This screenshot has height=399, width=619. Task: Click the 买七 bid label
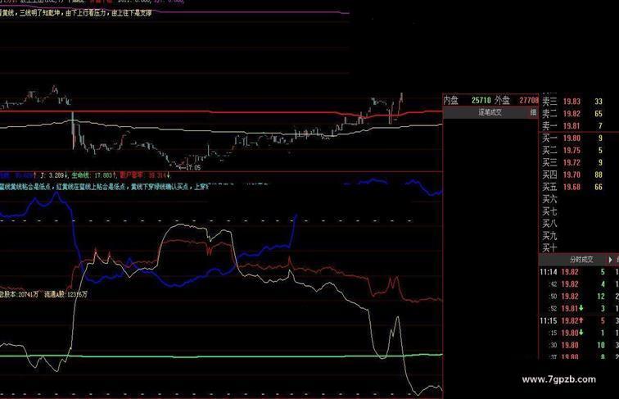549,211
